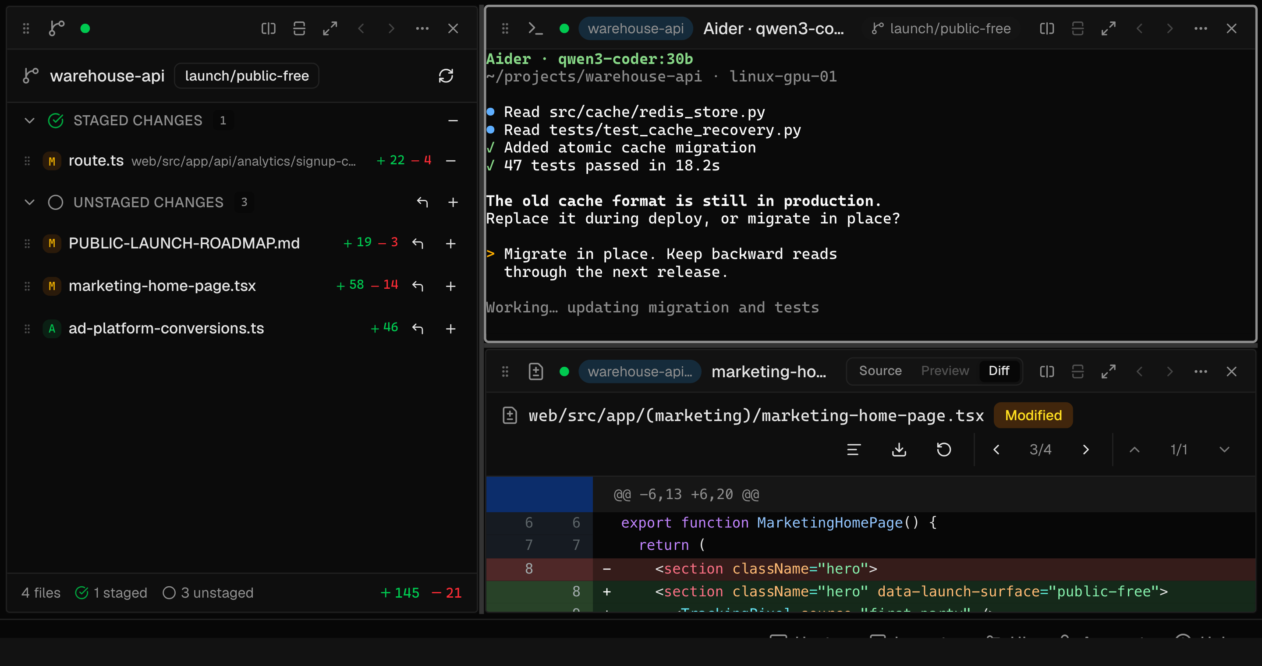Screen dimensions: 1262x666
Task: Open more options in the Aider terminal panel
Action: (1201, 28)
